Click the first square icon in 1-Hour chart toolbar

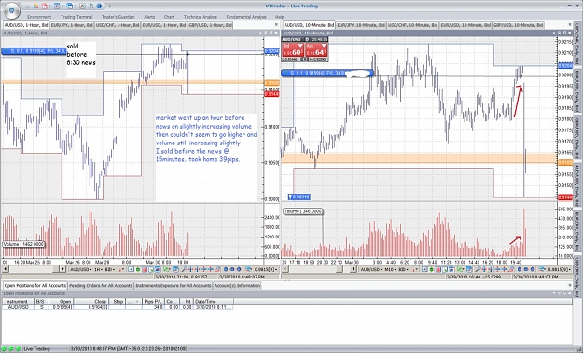131,269
